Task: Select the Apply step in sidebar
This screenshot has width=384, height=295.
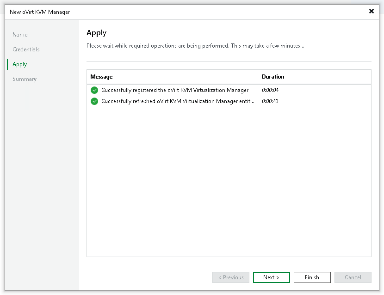Action: click(20, 64)
